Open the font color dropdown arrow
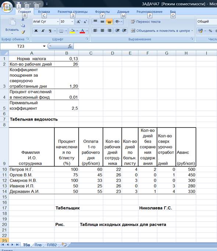This screenshot has width=217, height=251. [87, 31]
